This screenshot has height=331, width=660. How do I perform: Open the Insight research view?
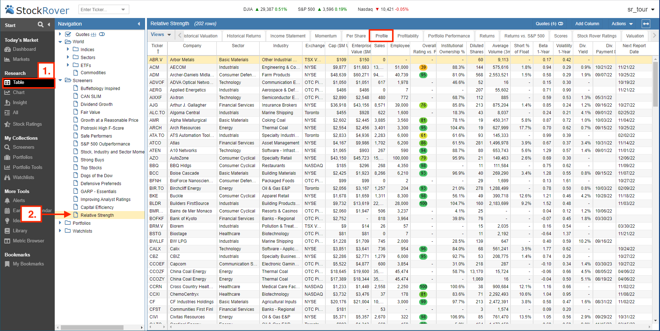pos(20,102)
